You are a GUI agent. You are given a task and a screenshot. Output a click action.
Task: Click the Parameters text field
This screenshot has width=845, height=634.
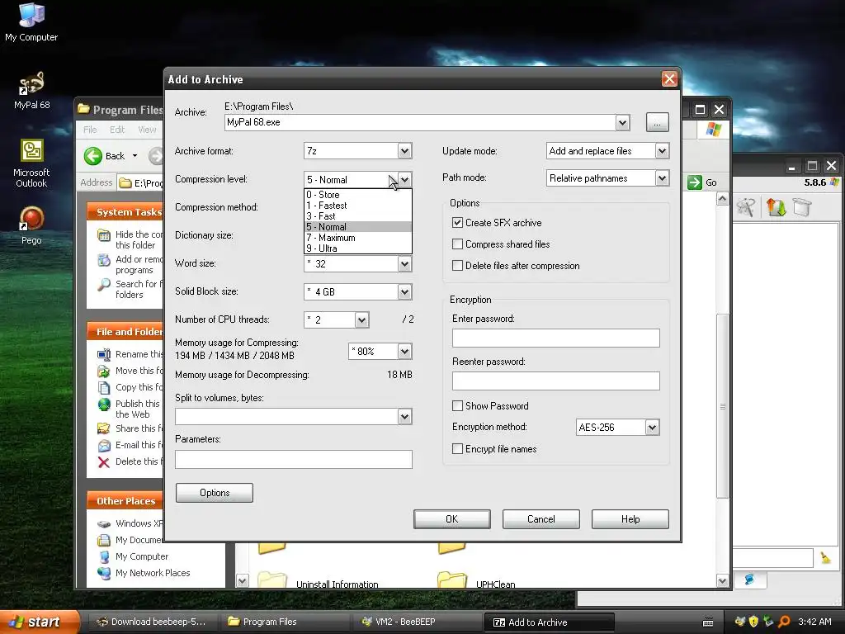tap(294, 459)
